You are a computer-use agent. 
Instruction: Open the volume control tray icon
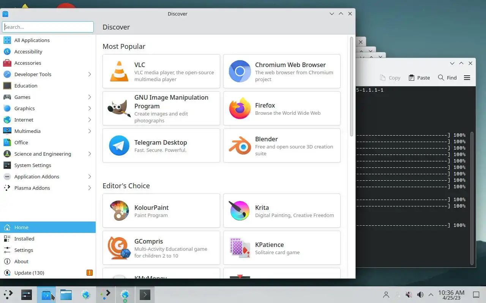[x=420, y=295]
